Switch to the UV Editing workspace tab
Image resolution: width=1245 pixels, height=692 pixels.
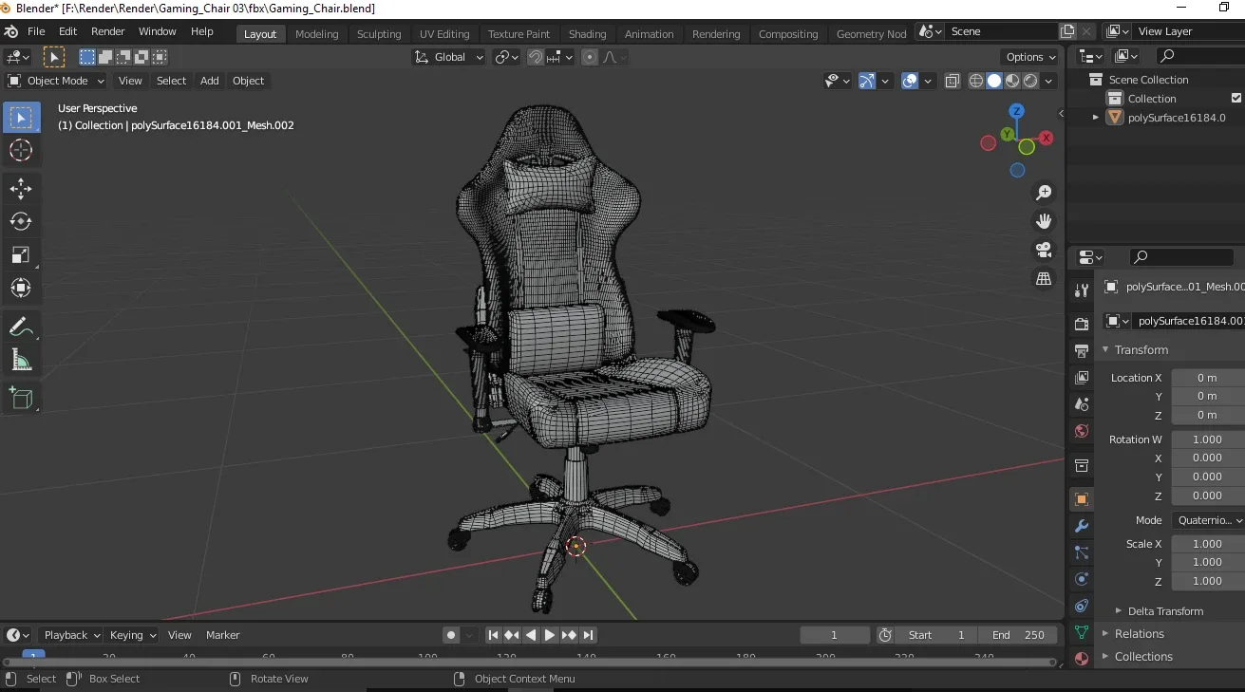click(444, 33)
